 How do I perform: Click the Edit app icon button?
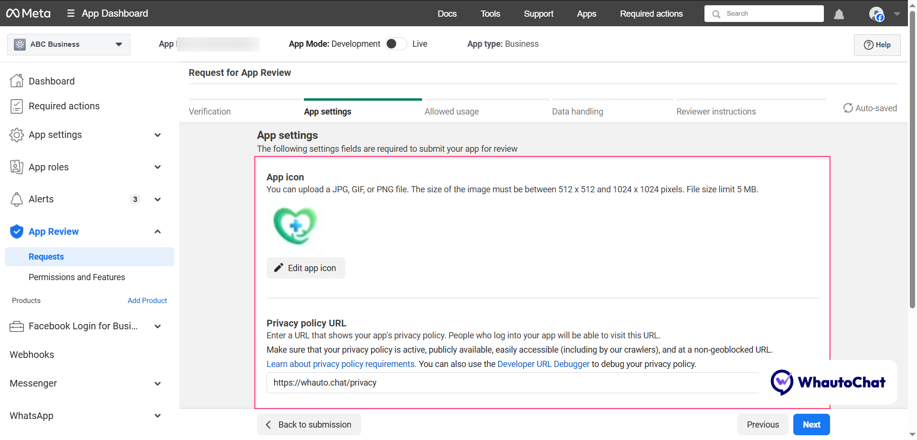(306, 268)
